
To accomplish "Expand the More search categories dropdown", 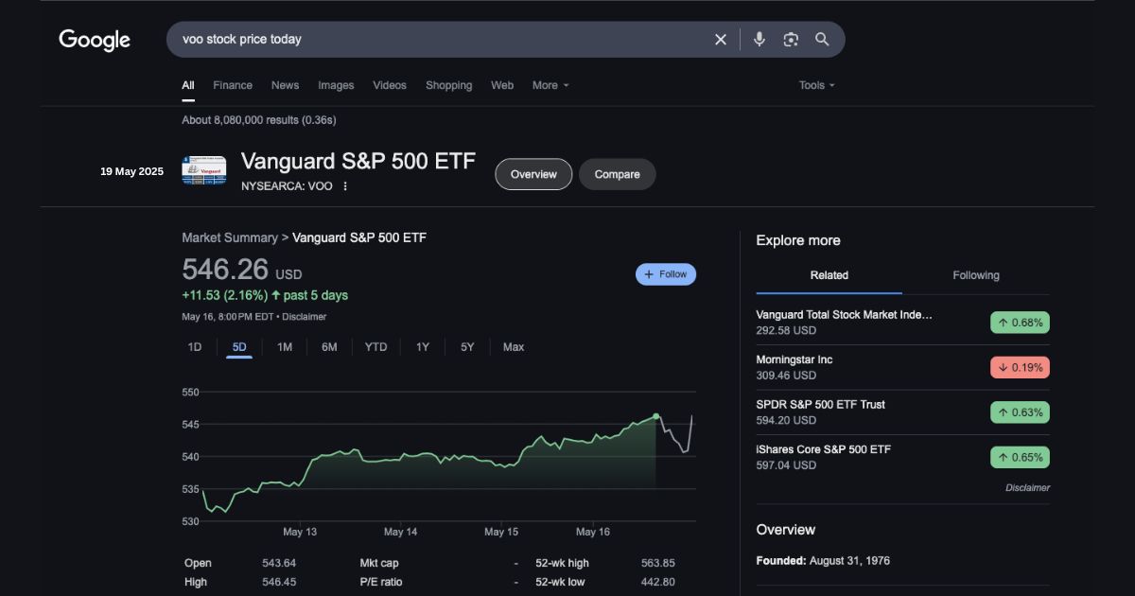I will (550, 85).
